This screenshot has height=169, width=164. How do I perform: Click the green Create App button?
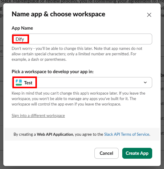click(137, 153)
